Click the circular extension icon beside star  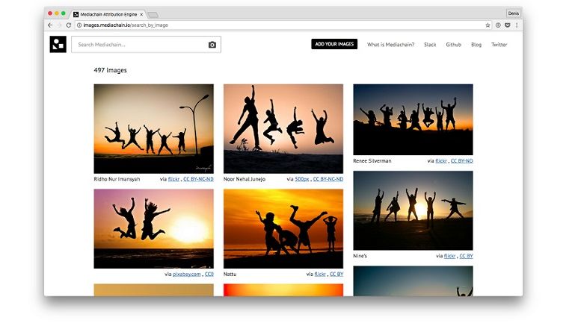498,25
